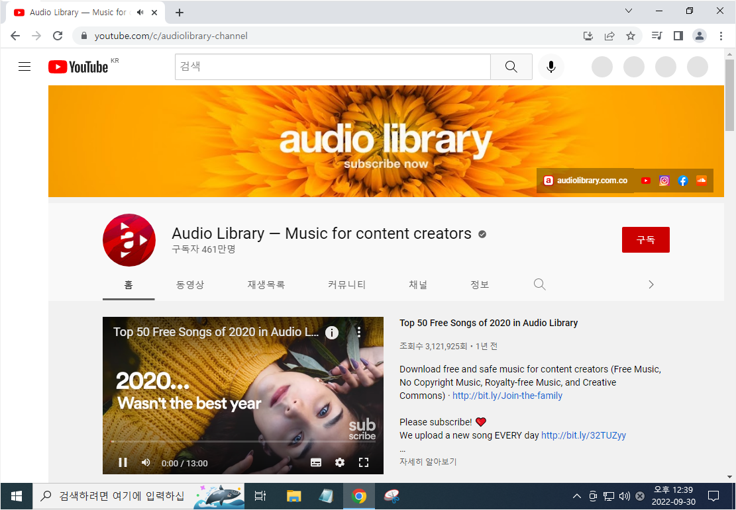This screenshot has width=736, height=510.
Task: Subscribe with the red 구독 button
Action: (645, 239)
